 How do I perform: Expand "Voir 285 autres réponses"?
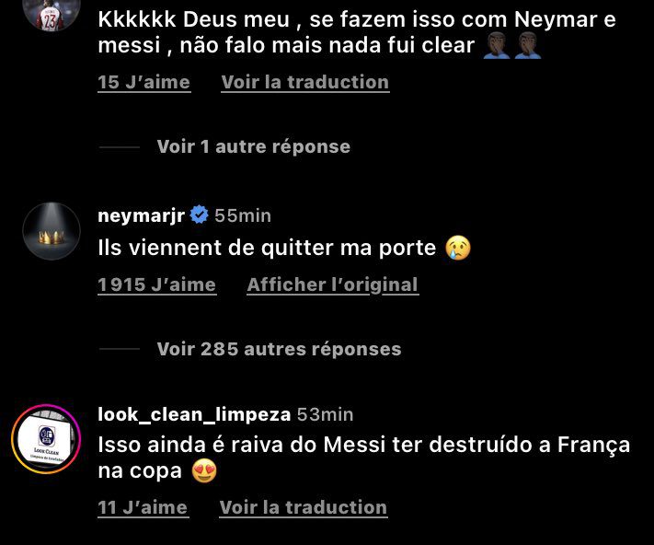tap(279, 349)
